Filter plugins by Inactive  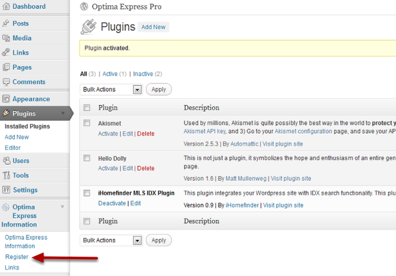pos(143,74)
